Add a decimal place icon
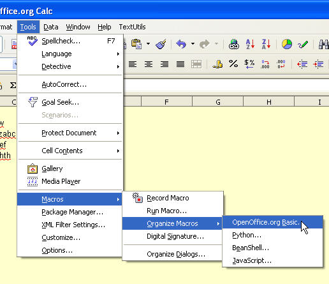Screen dimensions: 329x284 (265, 64)
